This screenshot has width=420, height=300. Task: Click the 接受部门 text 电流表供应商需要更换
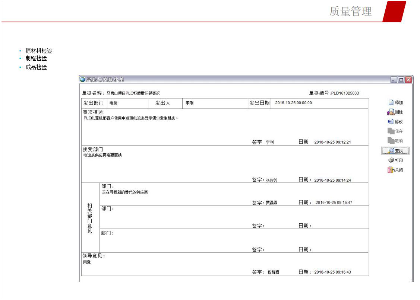point(103,155)
